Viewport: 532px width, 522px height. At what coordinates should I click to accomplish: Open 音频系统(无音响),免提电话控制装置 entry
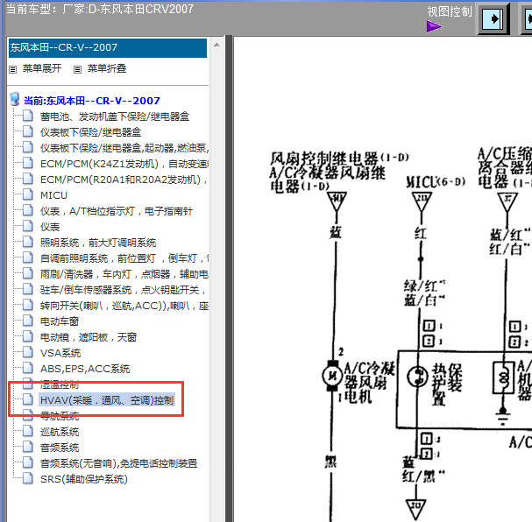118,463
